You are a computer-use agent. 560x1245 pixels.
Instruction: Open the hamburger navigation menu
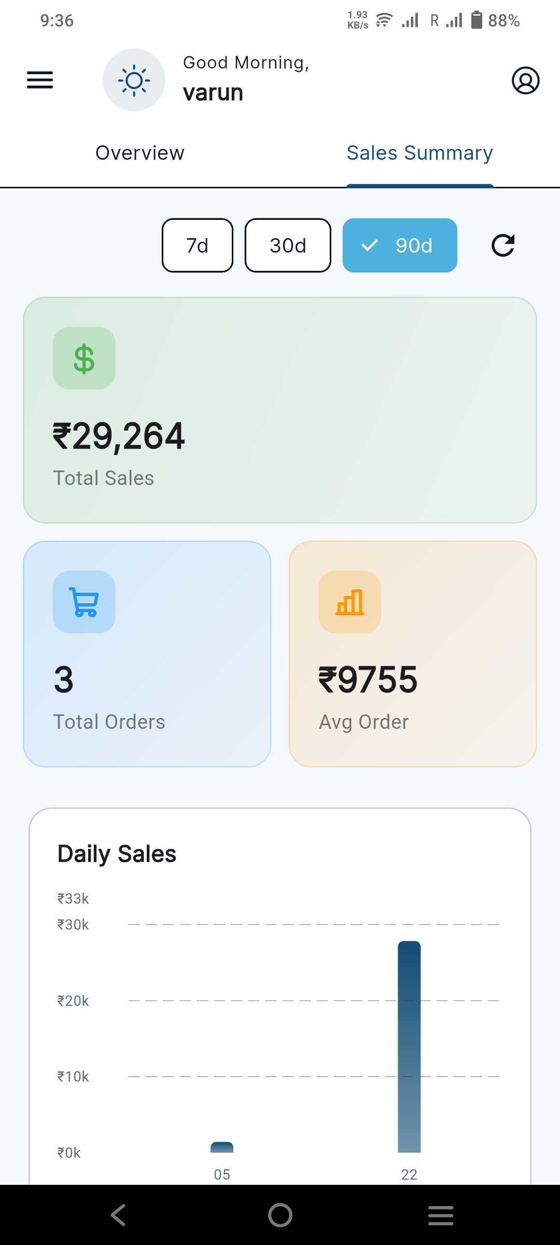point(40,80)
